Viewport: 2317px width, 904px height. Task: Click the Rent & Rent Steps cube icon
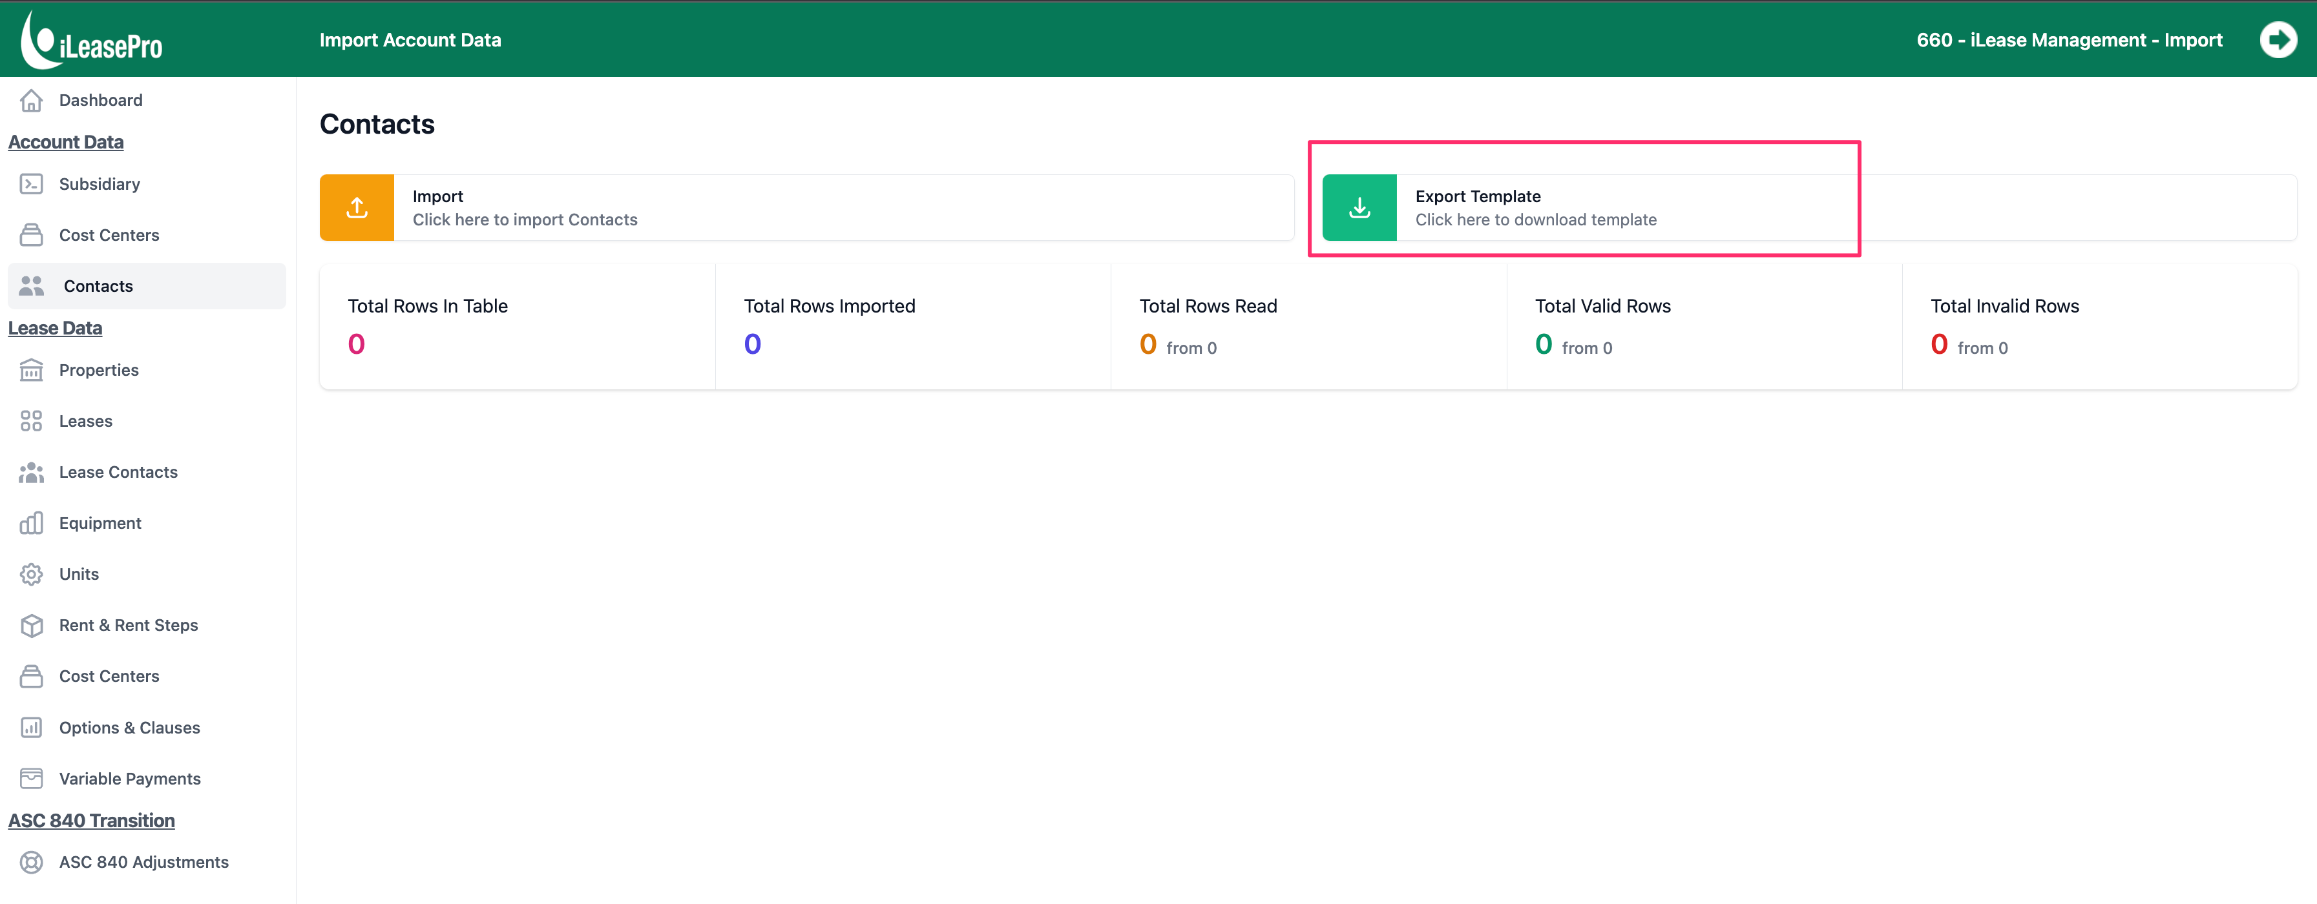click(32, 626)
